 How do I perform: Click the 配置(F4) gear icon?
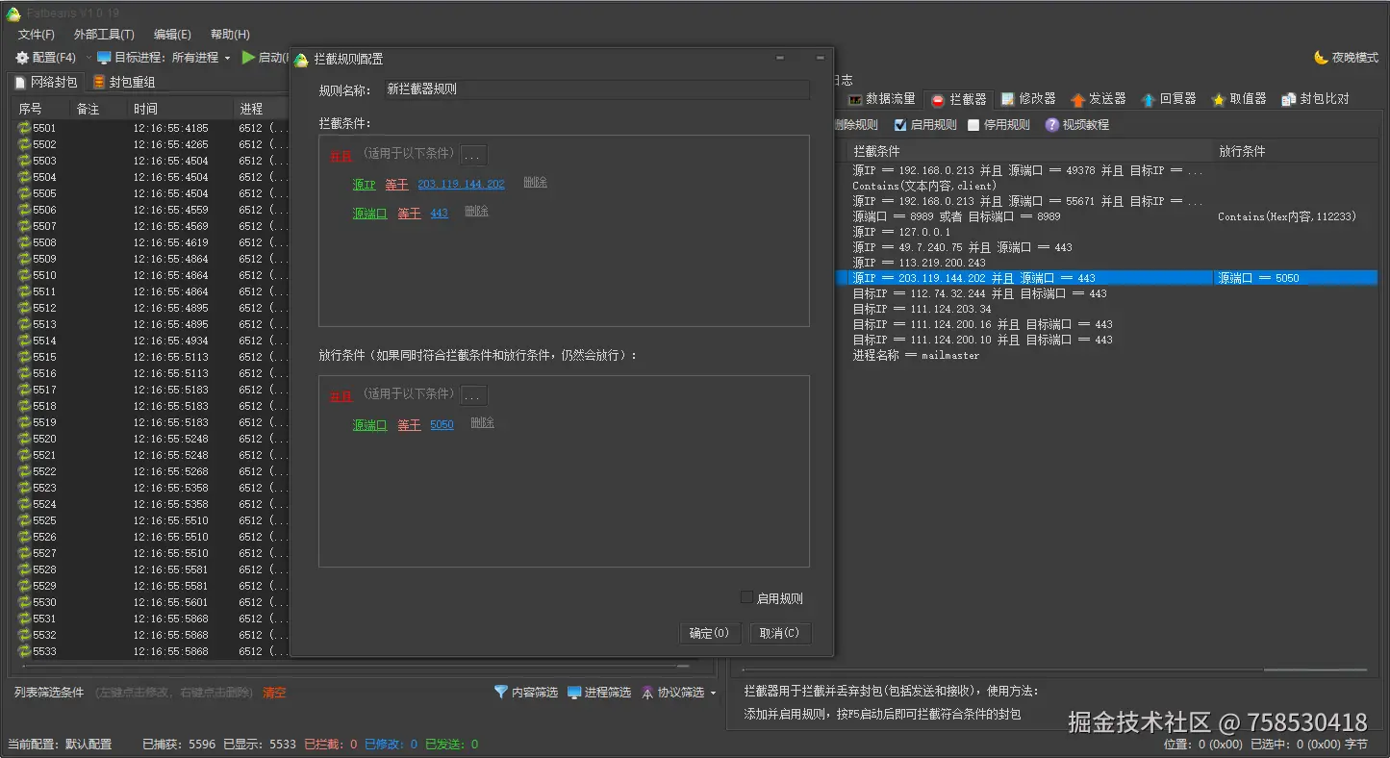(21, 58)
